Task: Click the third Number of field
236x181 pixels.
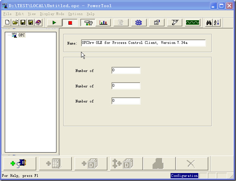Action: coord(126,101)
